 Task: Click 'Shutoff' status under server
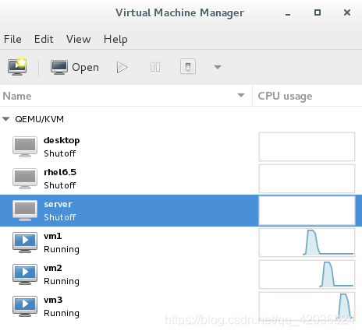pyautogui.click(x=60, y=217)
